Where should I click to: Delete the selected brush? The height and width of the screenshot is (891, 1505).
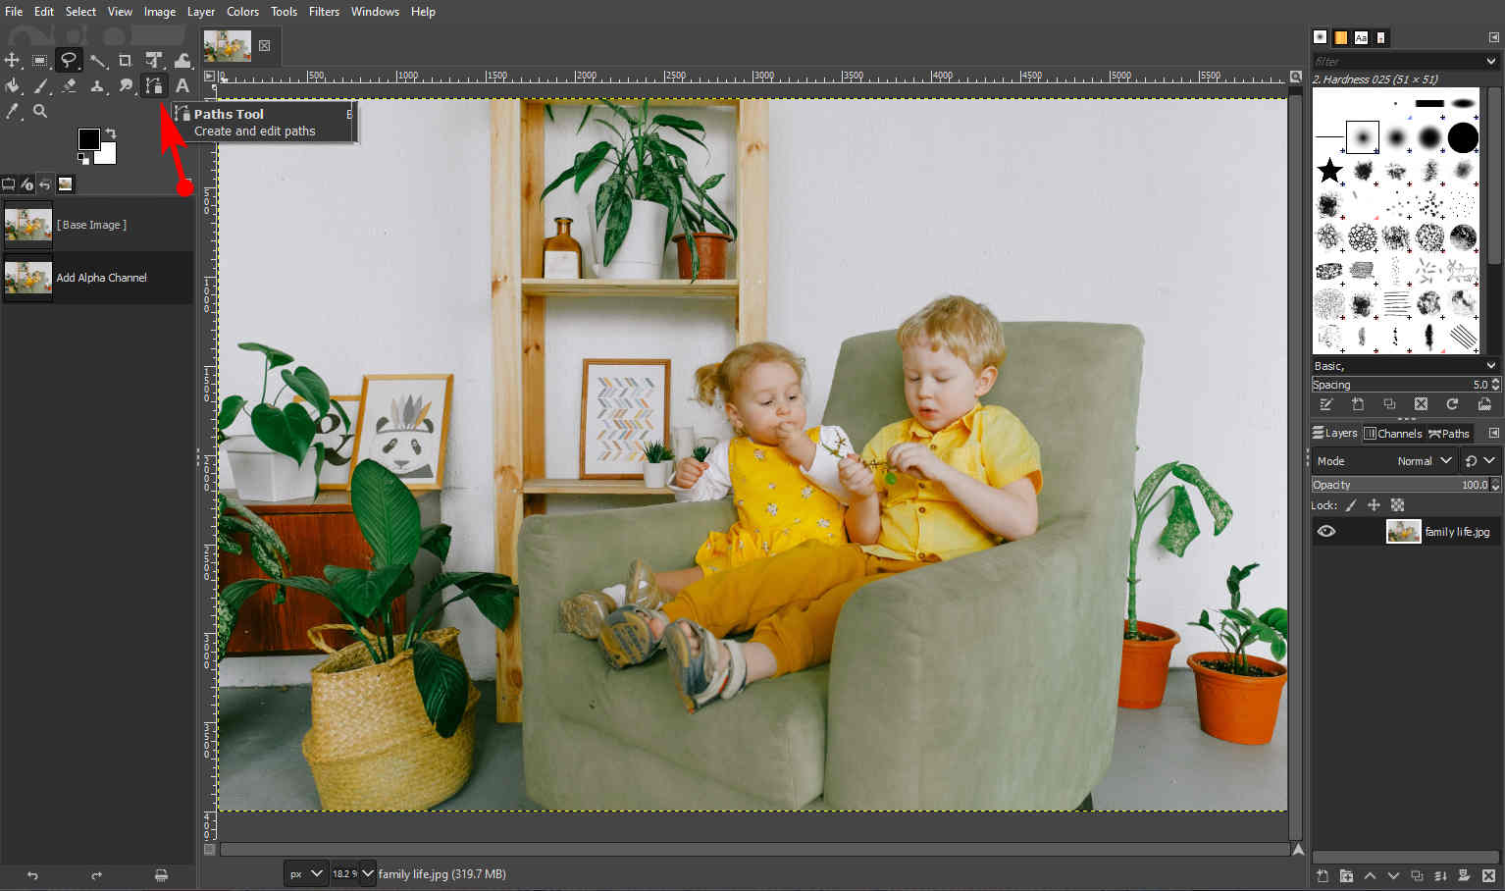point(1421,404)
